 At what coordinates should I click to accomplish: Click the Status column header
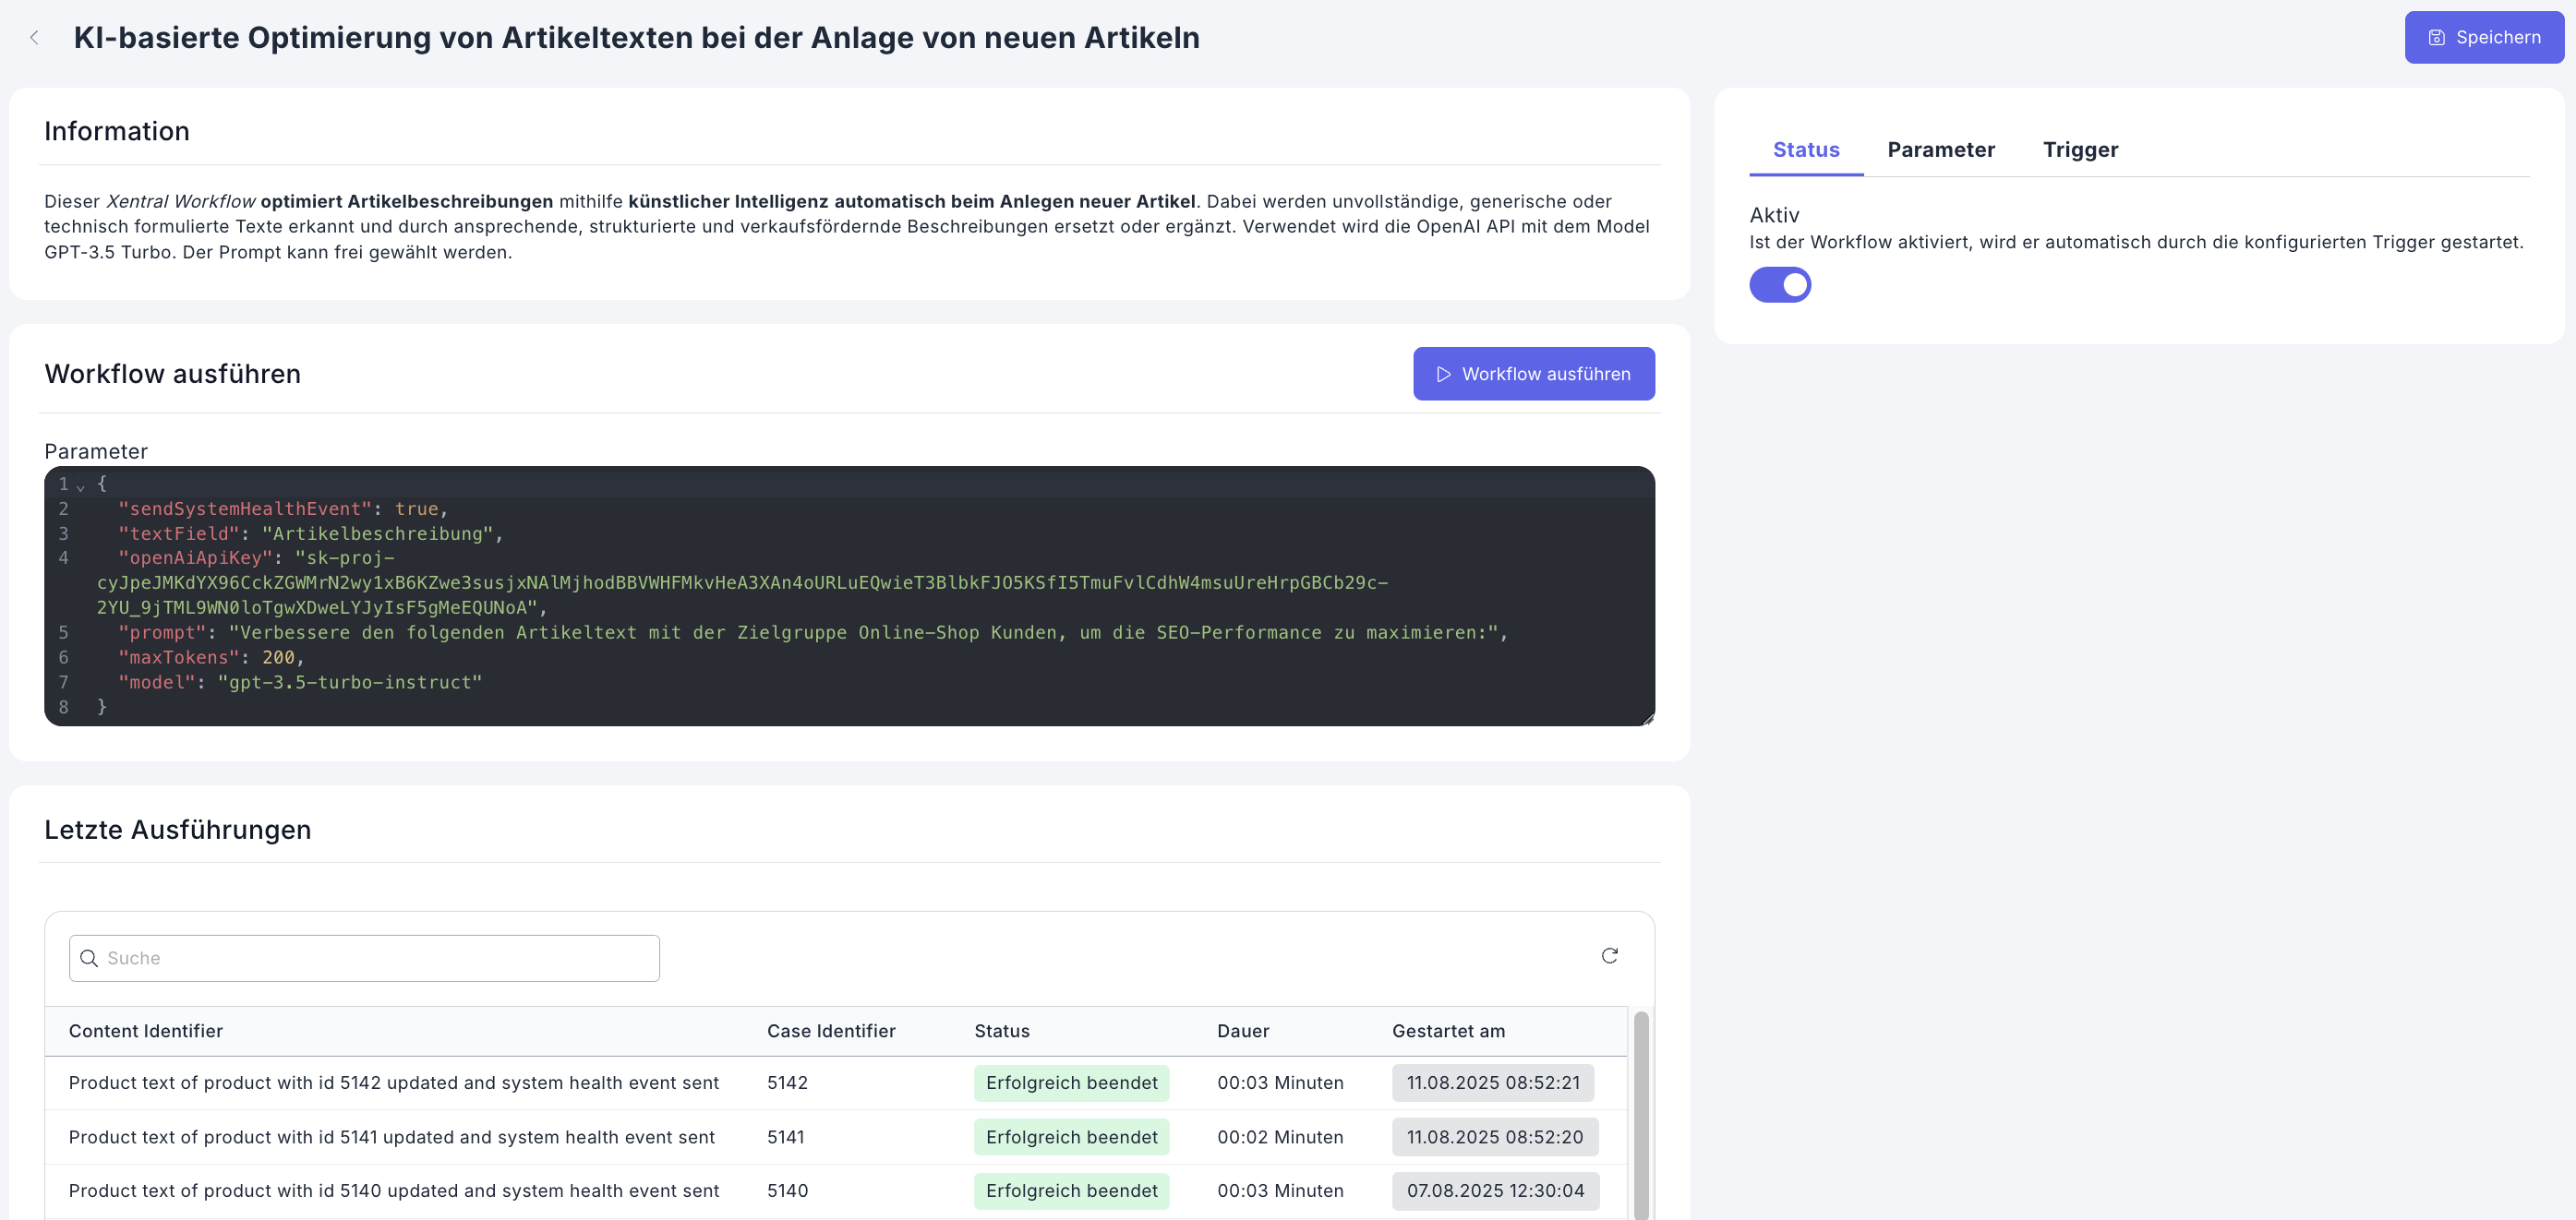coord(1001,1031)
